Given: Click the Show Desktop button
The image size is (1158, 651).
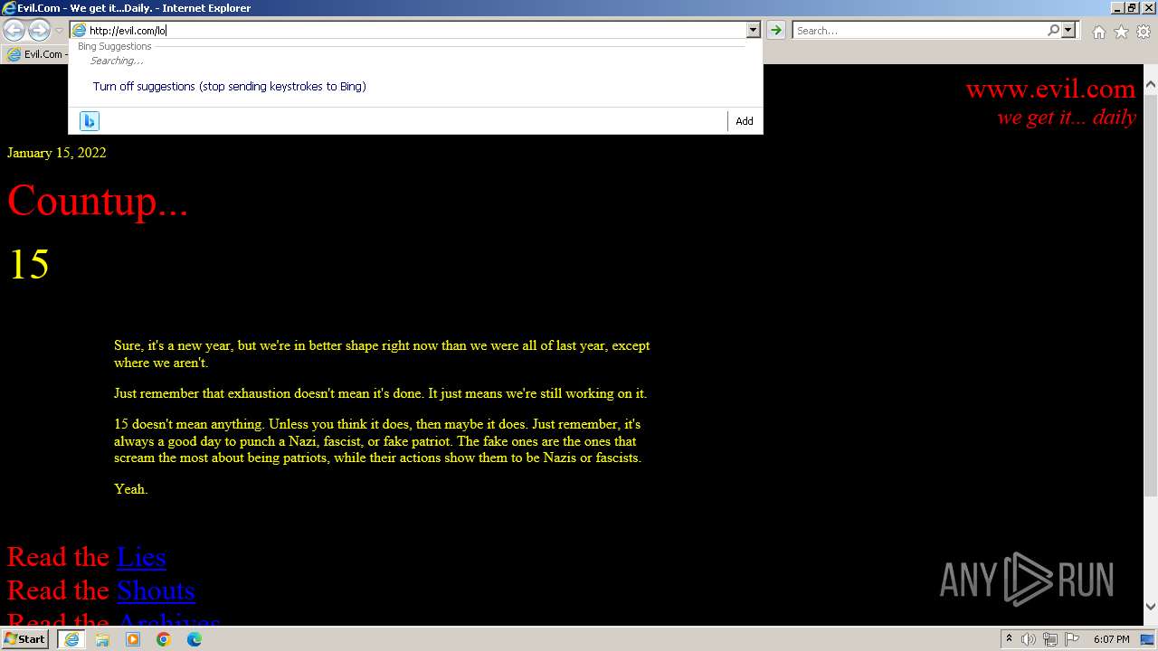Looking at the screenshot, I should click(1148, 639).
